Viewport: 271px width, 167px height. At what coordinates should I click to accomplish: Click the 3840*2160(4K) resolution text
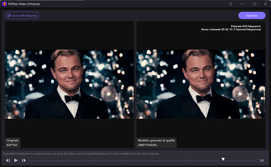tap(147, 145)
